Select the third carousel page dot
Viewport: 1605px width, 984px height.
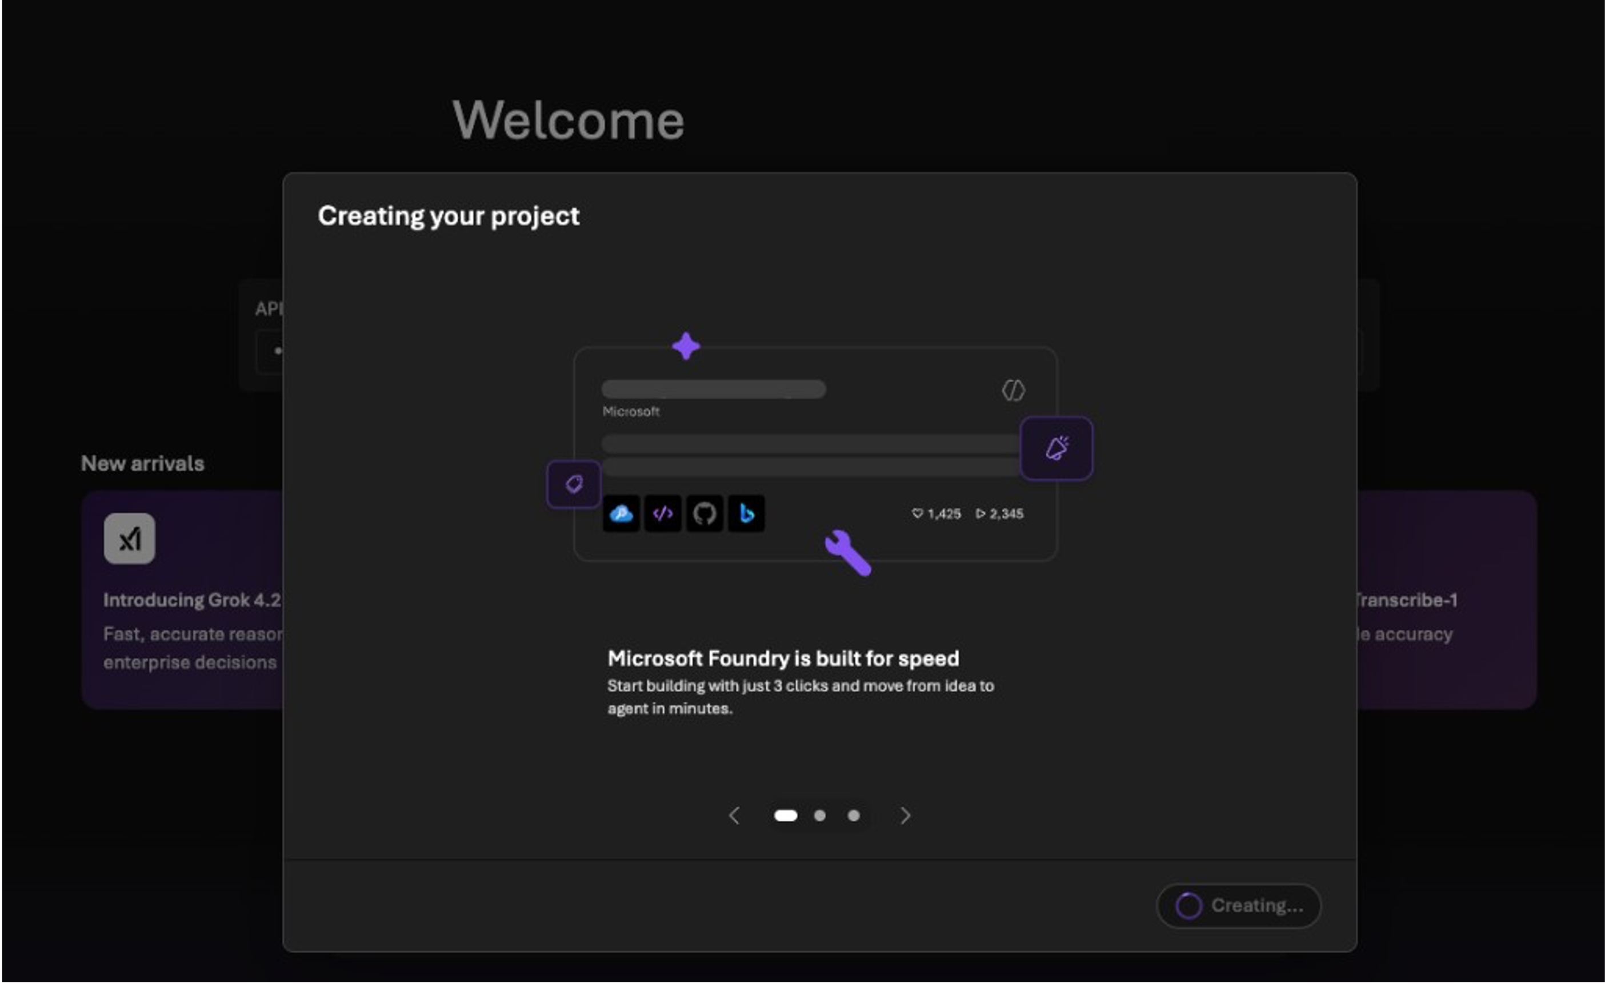click(853, 816)
